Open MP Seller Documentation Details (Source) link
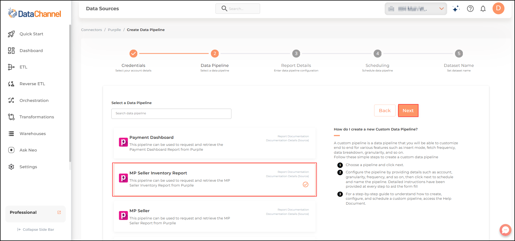515x241 pixels. 287,214
